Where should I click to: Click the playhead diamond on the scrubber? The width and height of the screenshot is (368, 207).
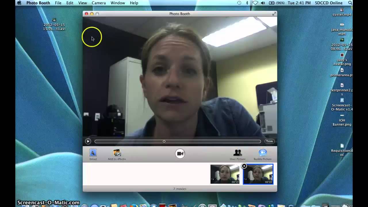164,141
